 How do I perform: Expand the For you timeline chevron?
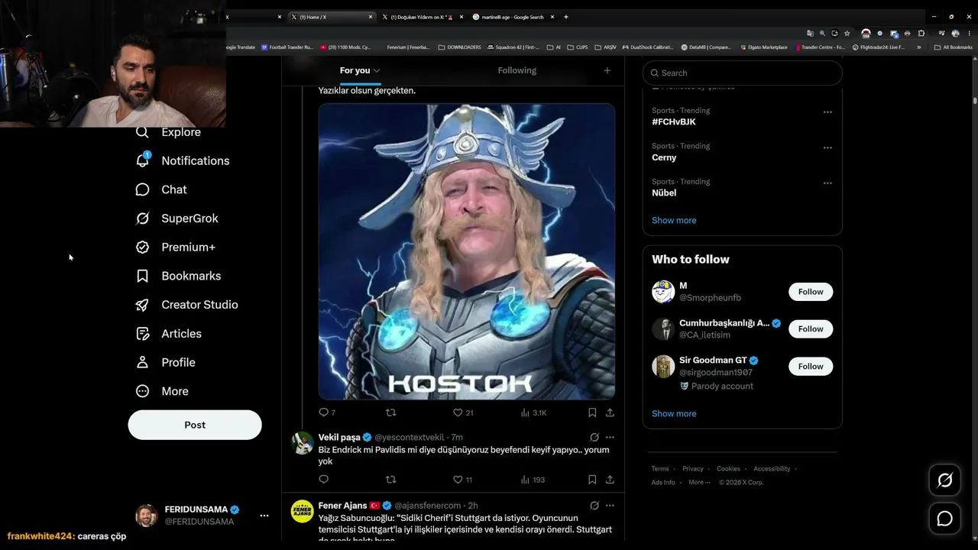(377, 70)
